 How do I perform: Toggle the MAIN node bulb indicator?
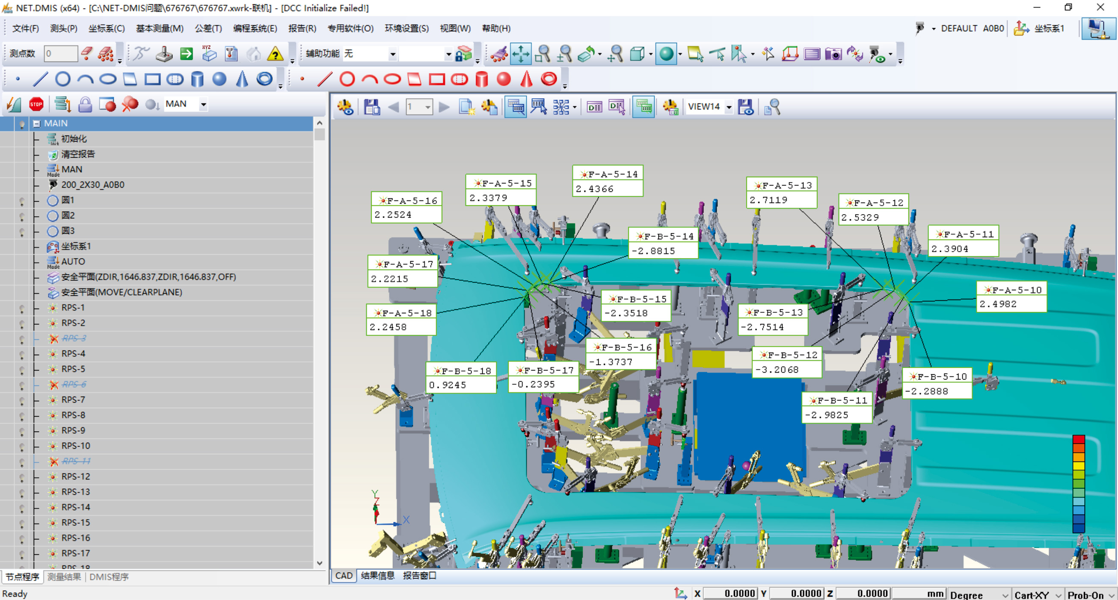pos(22,124)
